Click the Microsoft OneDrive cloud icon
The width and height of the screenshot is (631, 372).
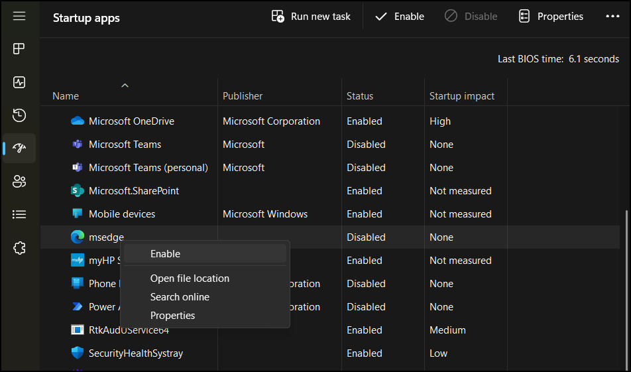tap(78, 121)
